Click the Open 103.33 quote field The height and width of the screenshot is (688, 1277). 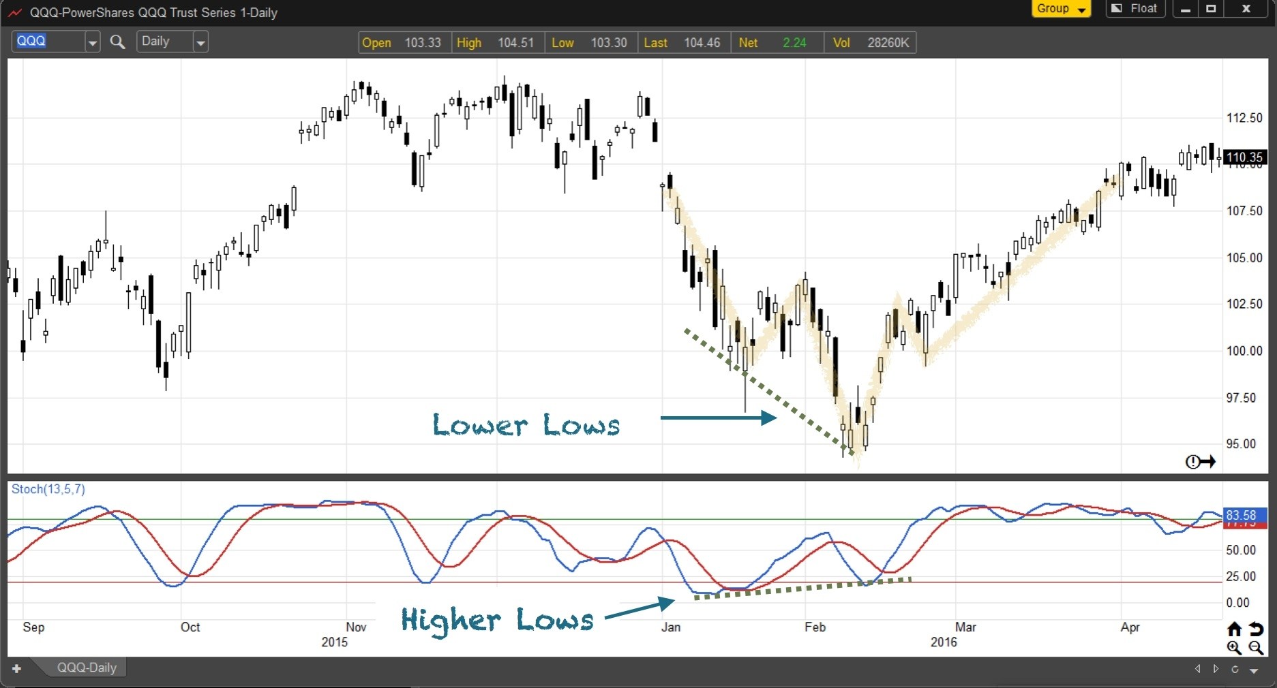405,43
